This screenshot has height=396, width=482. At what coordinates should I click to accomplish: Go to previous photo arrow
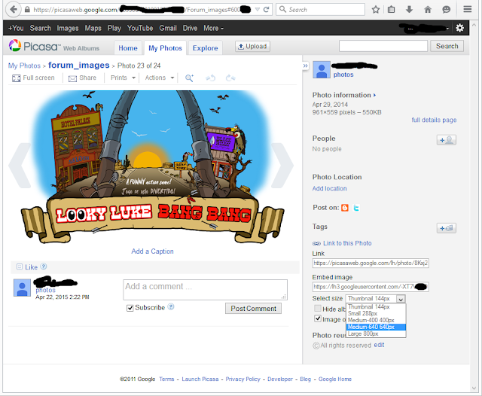click(20, 166)
